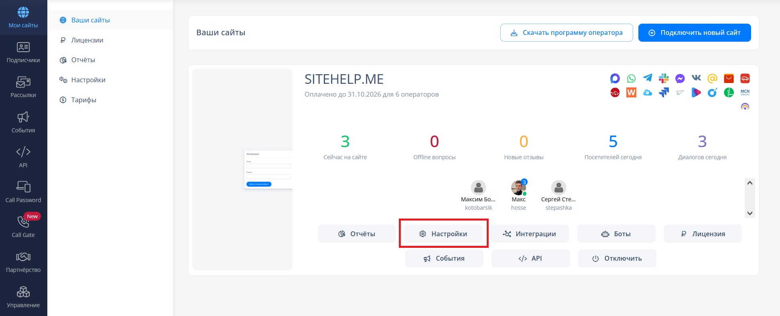Select Лицензии in the side menu
Image resolution: width=780 pixels, height=316 pixels.
tap(87, 40)
